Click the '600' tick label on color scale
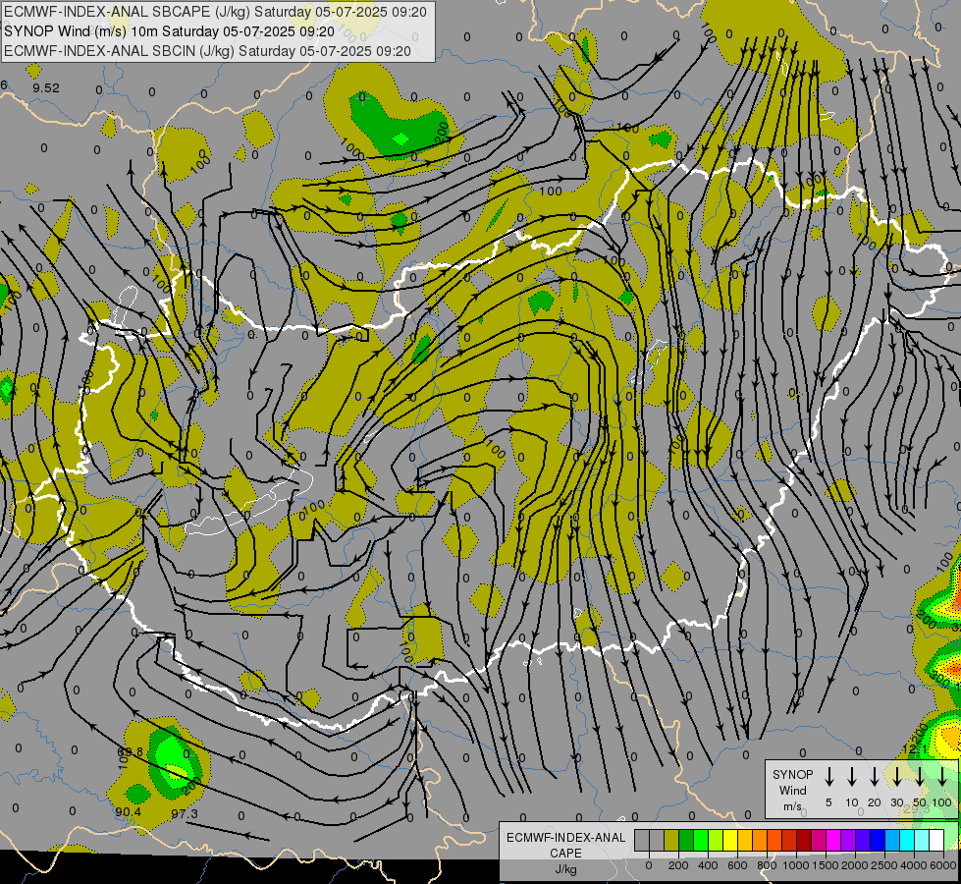 point(737,865)
